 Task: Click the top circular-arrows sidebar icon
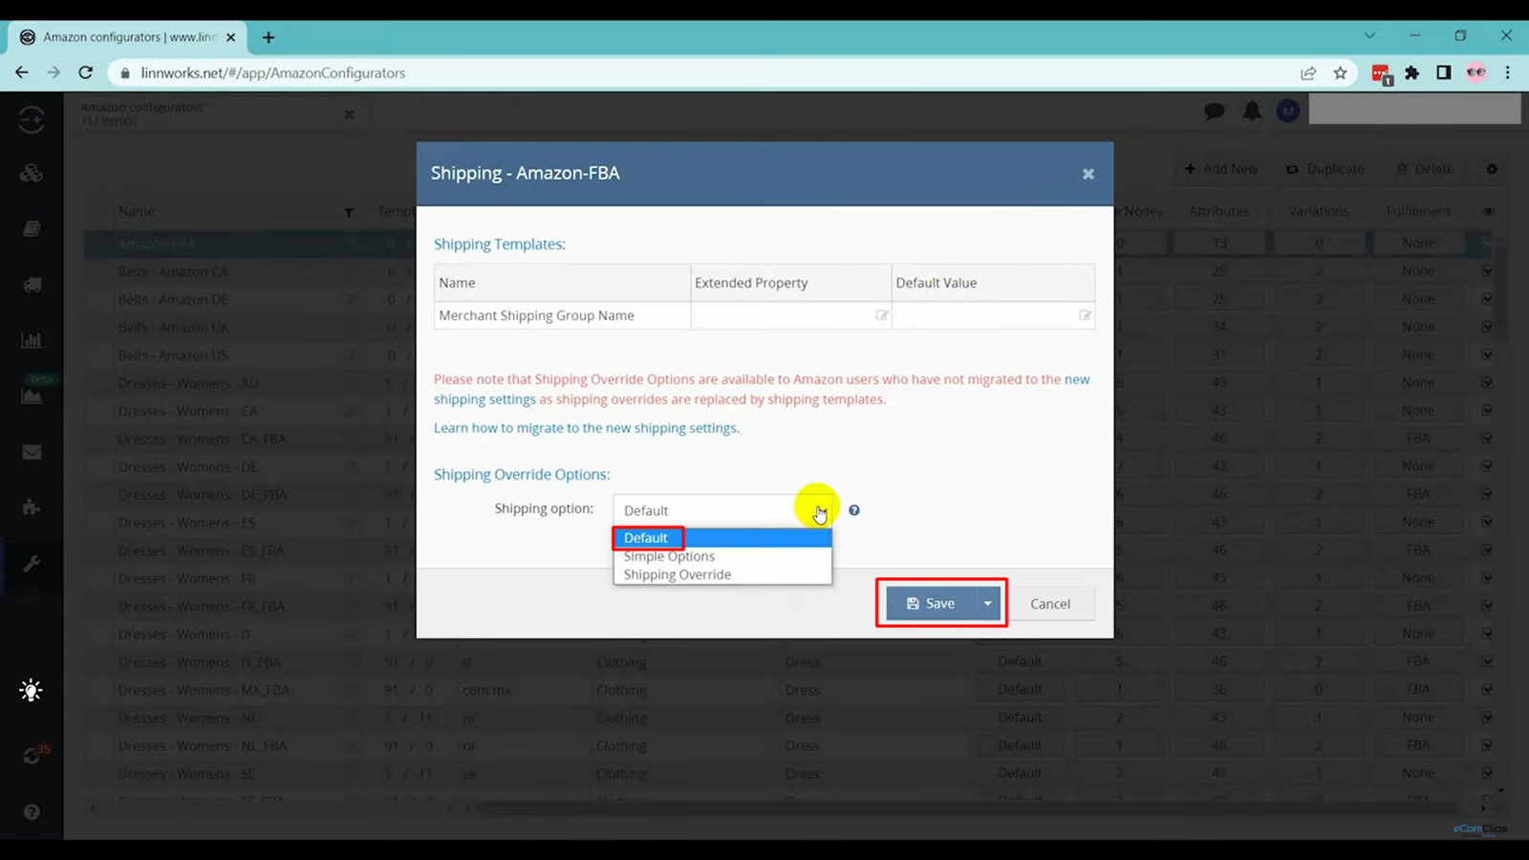(32, 119)
